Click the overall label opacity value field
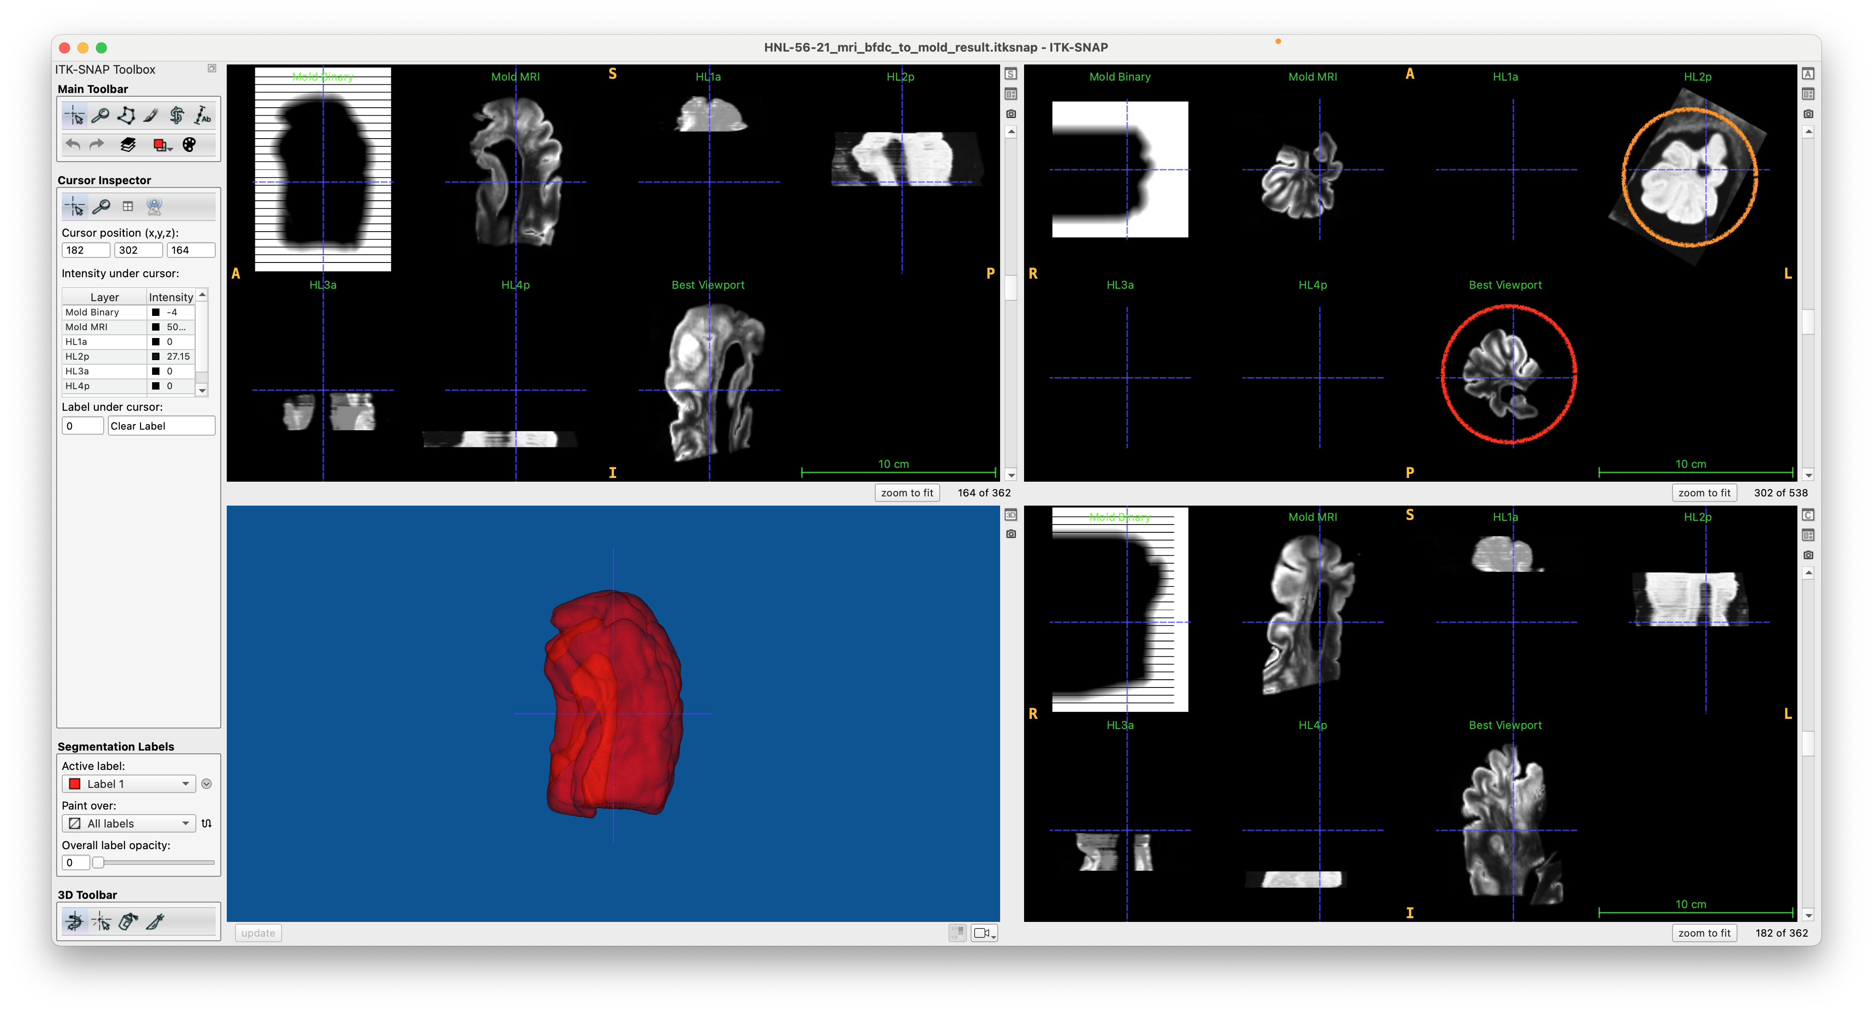The width and height of the screenshot is (1873, 1014). point(76,862)
